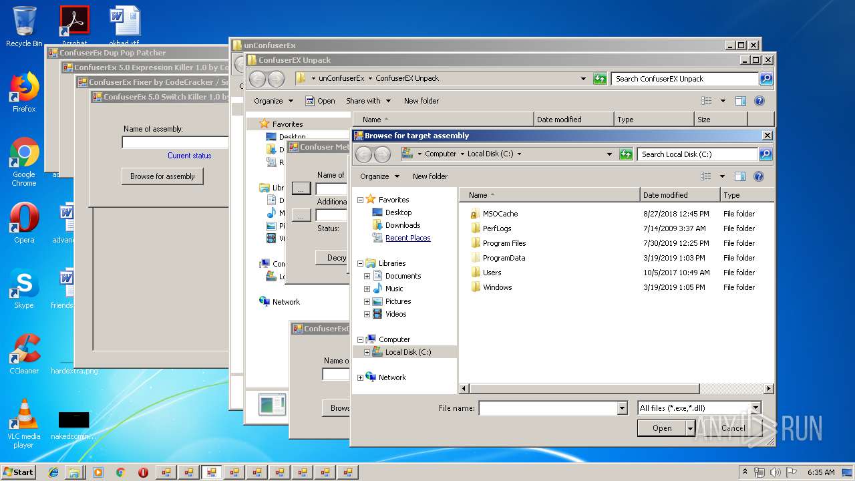
Task: Select Network in ConfuserEX Unpack window sidebar
Action: [x=286, y=302]
